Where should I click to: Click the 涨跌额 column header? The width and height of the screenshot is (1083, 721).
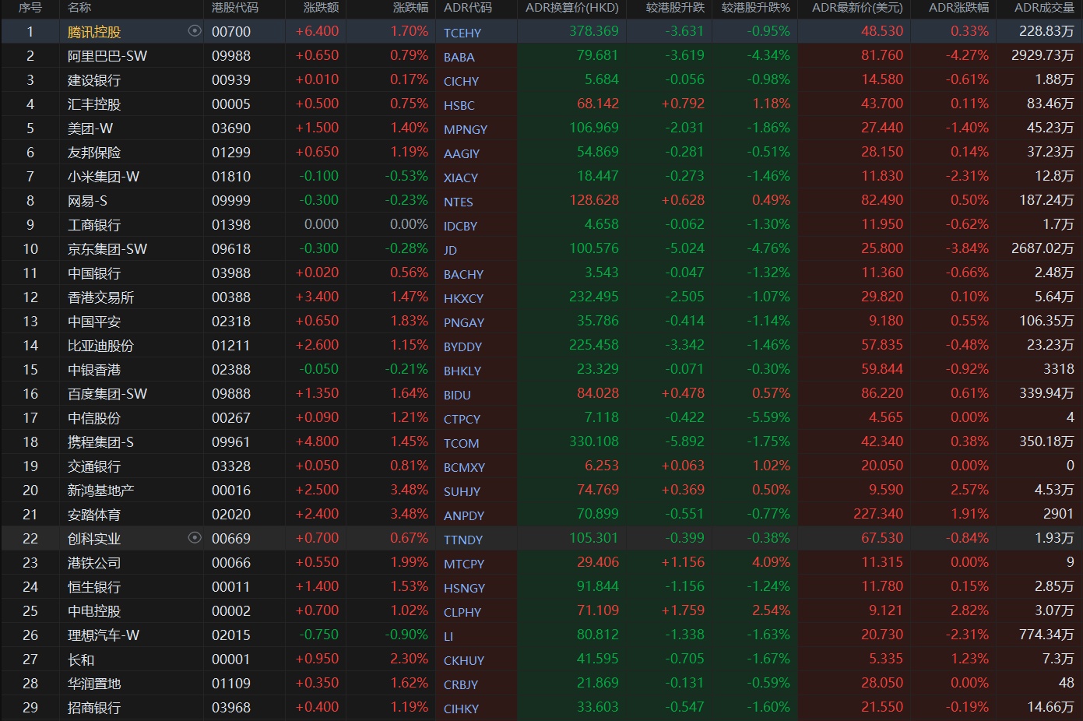(321, 8)
